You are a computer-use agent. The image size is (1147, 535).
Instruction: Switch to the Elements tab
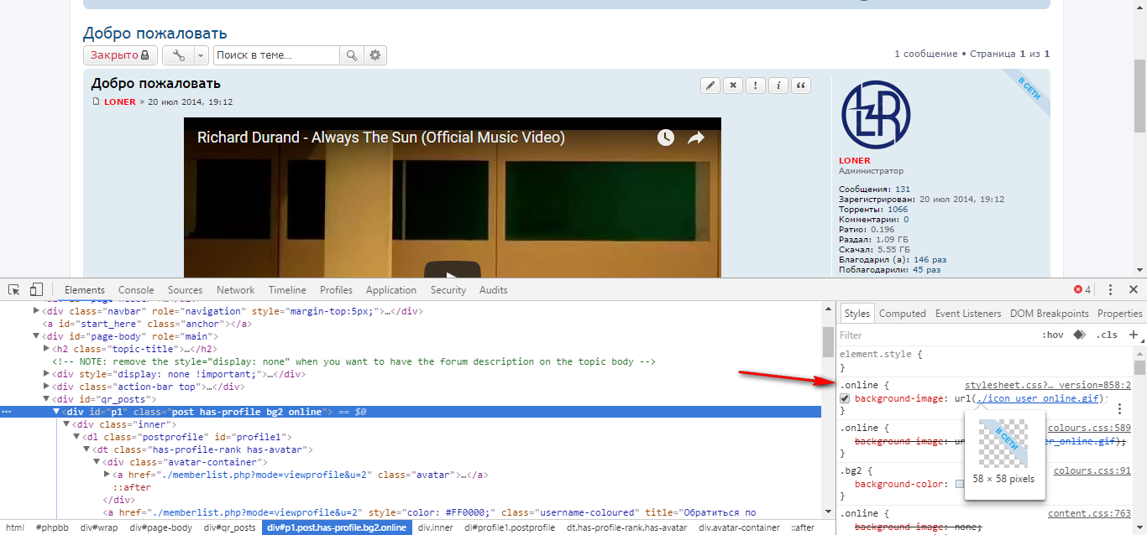coord(85,290)
